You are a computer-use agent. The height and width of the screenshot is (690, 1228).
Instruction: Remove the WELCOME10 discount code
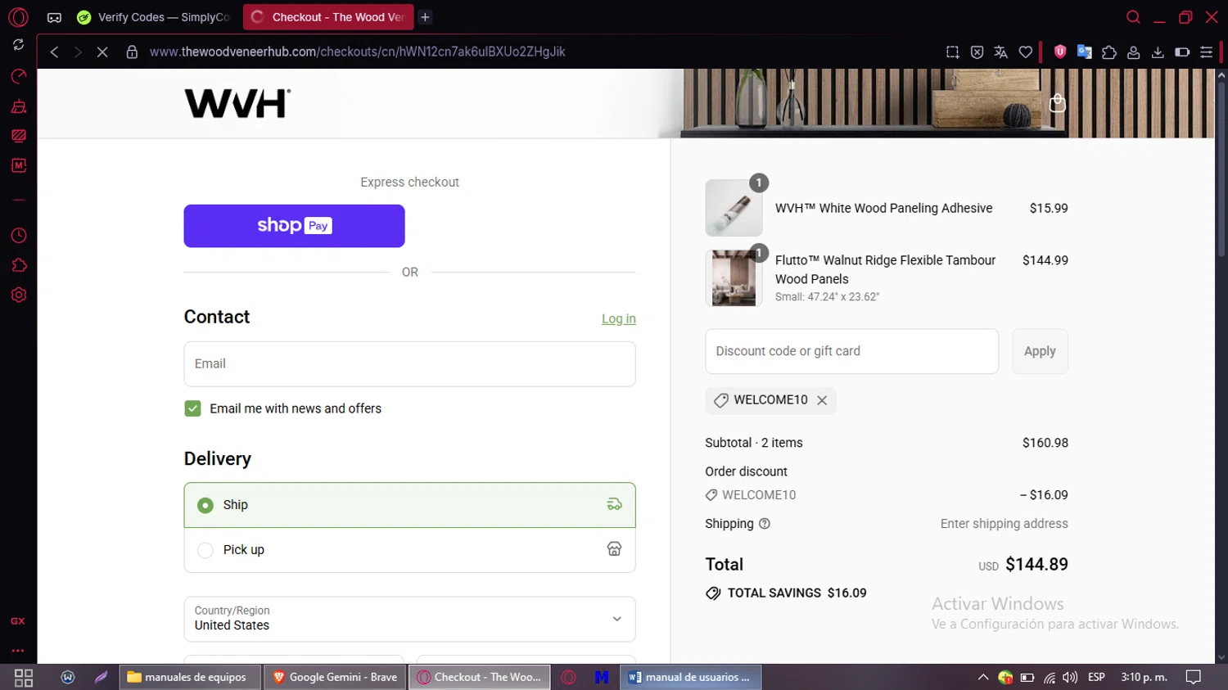click(822, 400)
